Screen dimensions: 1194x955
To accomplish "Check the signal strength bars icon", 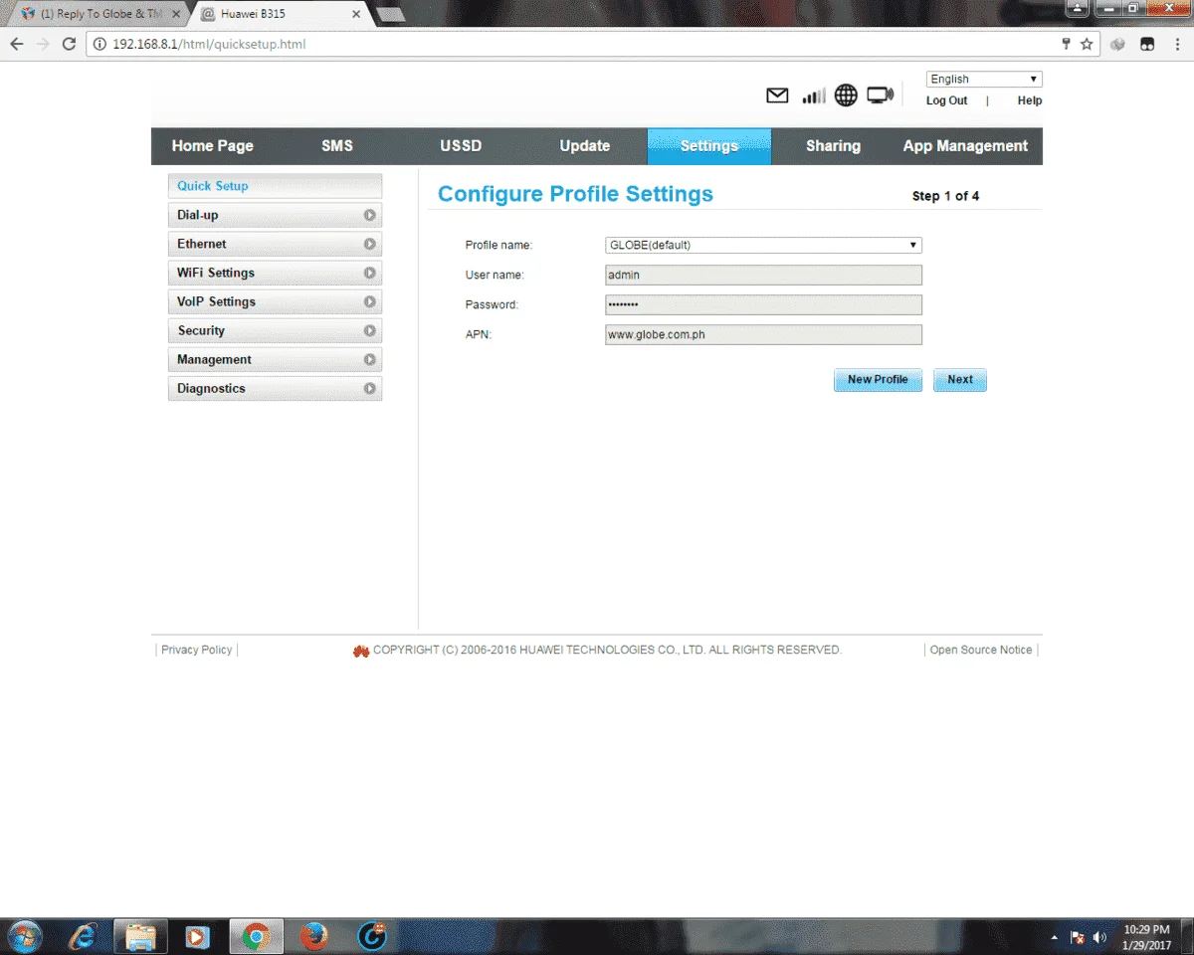I will [x=814, y=95].
